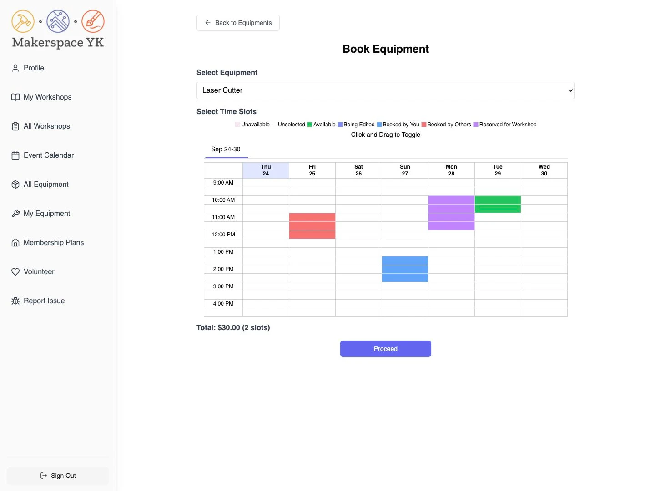Click the purple workshop block on Mon 28
Image resolution: width=655 pixels, height=491 pixels.
tap(451, 213)
